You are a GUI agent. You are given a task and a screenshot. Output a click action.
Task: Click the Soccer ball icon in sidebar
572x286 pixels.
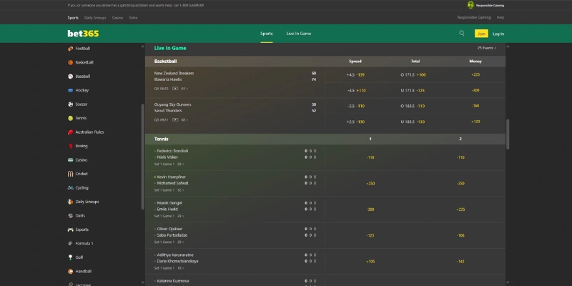pyautogui.click(x=70, y=104)
